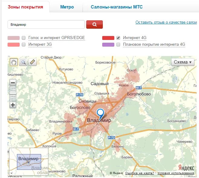Click the Чамерево map label

click(184, 142)
